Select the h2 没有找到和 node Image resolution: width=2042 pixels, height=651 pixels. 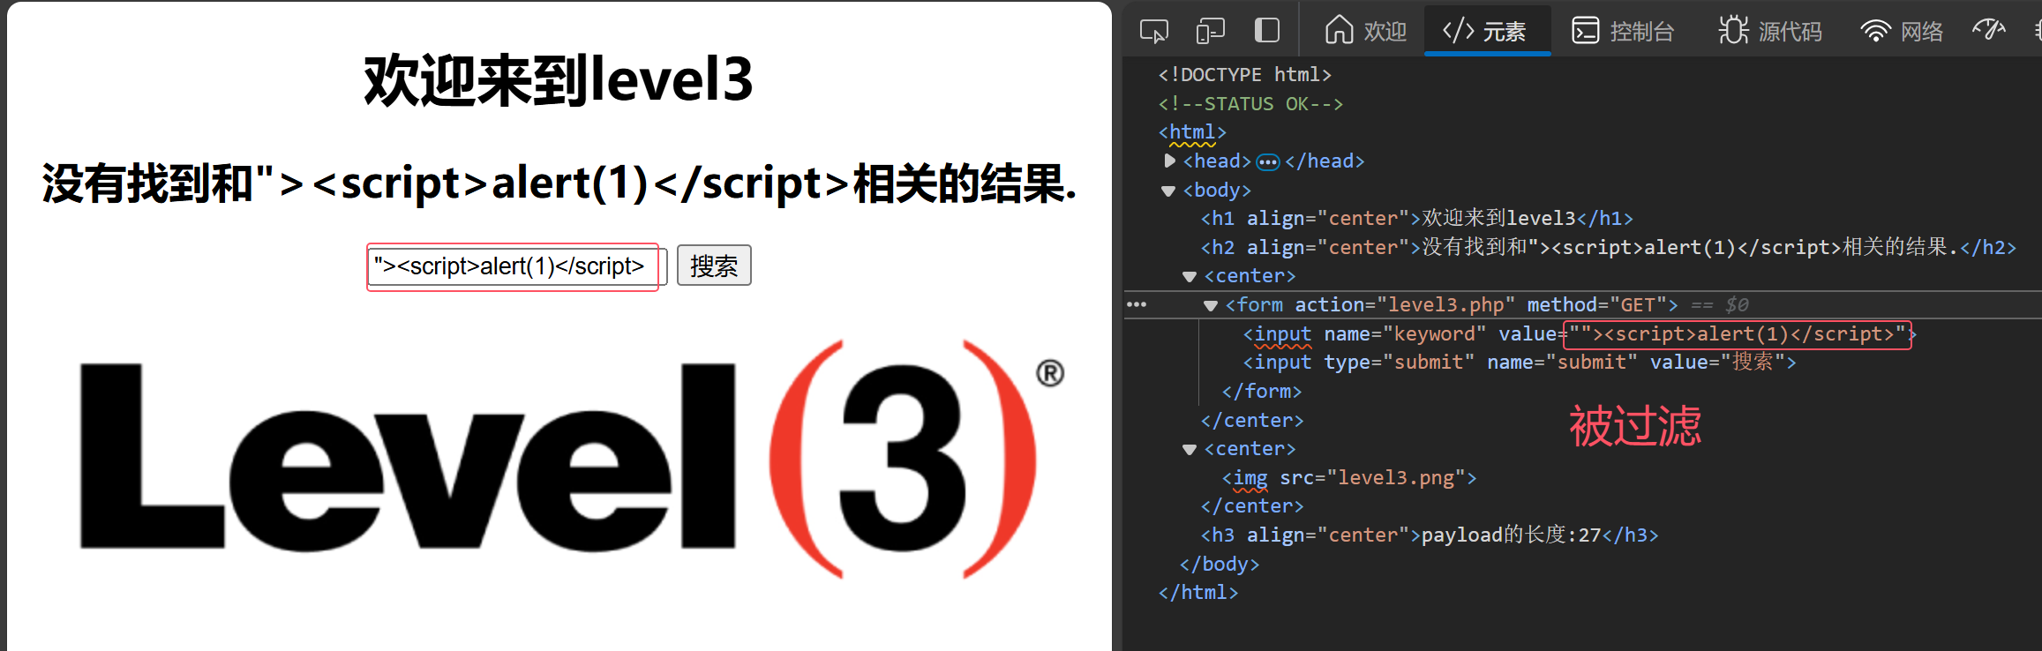coord(1609,247)
